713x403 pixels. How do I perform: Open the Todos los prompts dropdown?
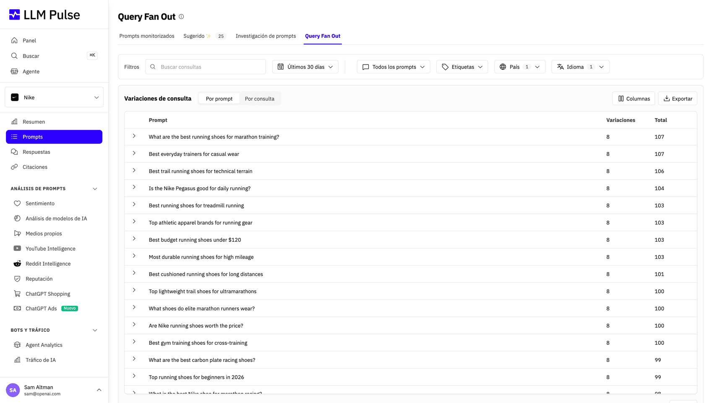(393, 67)
